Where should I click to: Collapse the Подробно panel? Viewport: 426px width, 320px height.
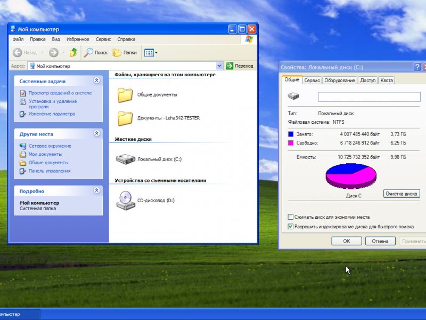click(x=97, y=190)
